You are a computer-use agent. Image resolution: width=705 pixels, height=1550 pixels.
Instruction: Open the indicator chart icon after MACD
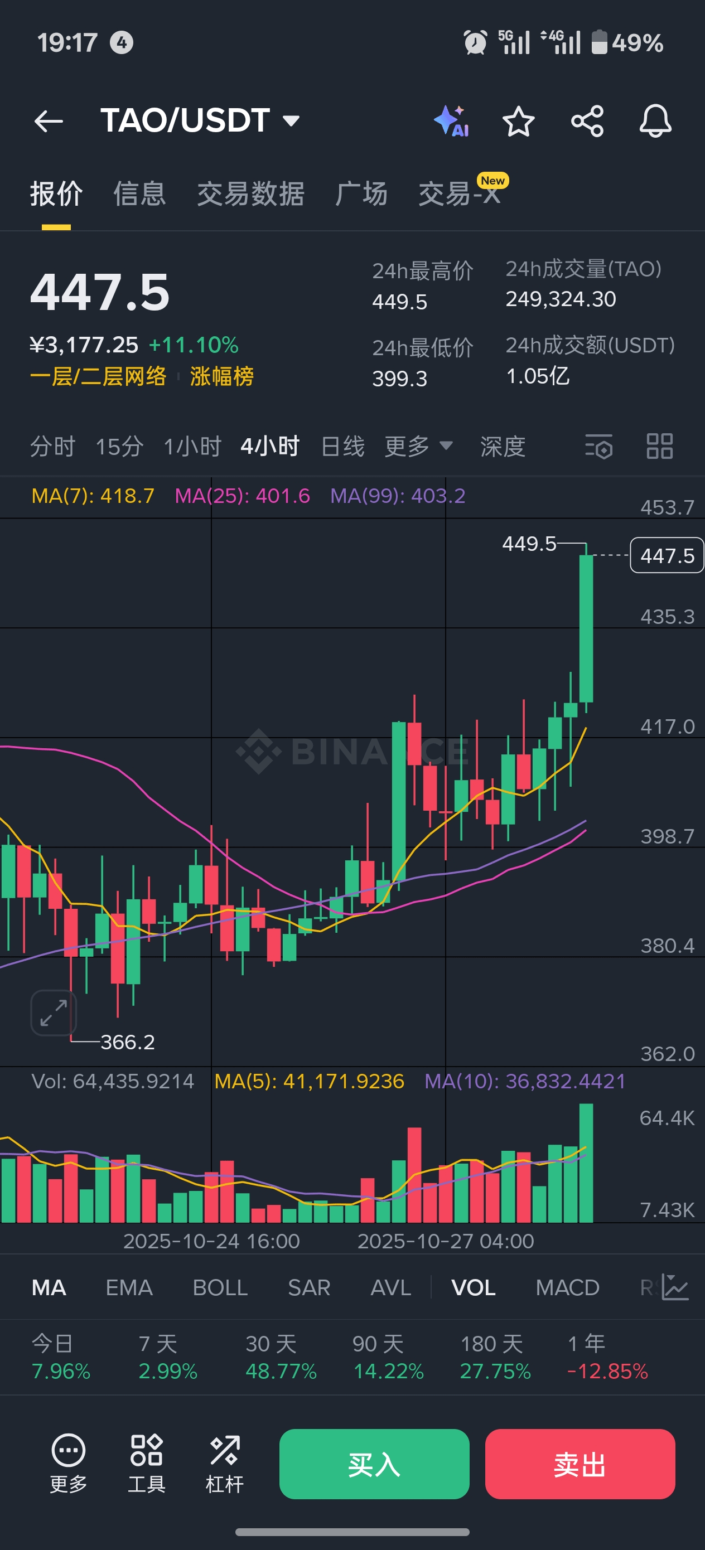point(675,1287)
